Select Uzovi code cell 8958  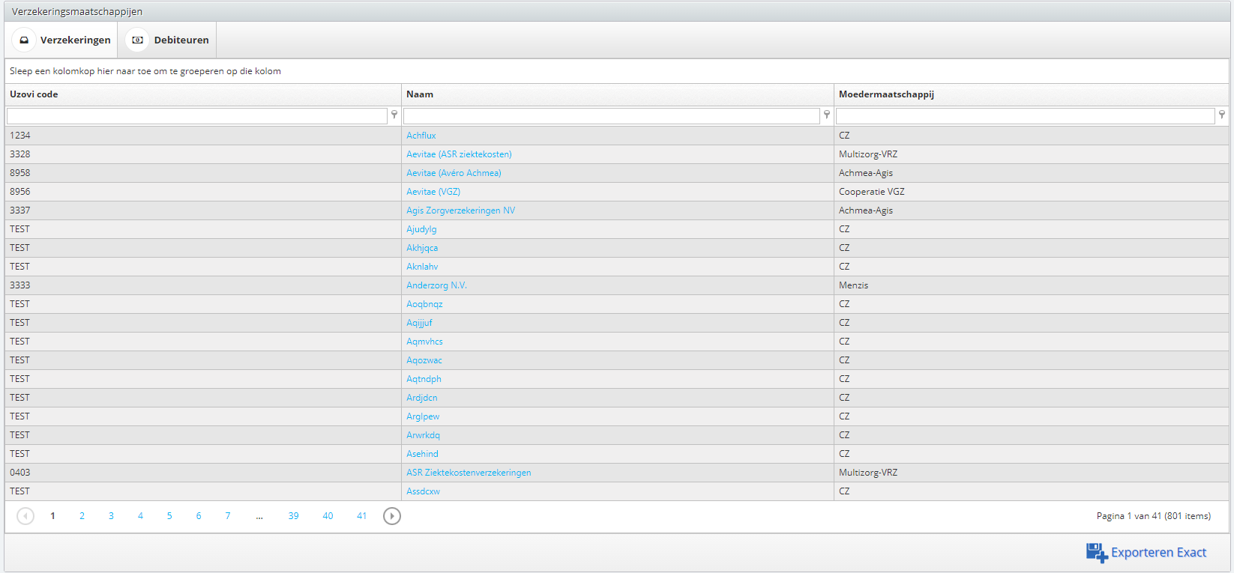(x=202, y=173)
